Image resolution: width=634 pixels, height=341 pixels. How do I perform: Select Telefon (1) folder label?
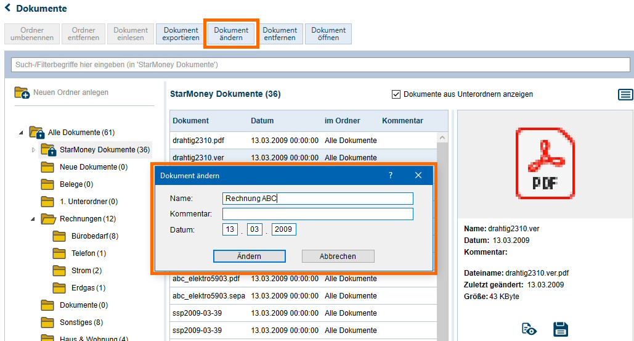89,253
